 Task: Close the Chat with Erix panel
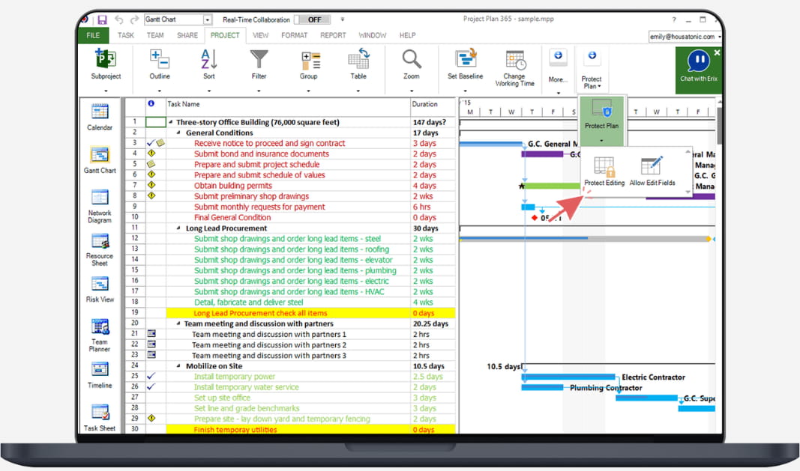[717, 52]
